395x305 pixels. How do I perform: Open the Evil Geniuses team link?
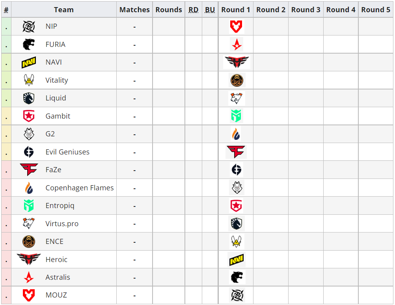pos(67,152)
